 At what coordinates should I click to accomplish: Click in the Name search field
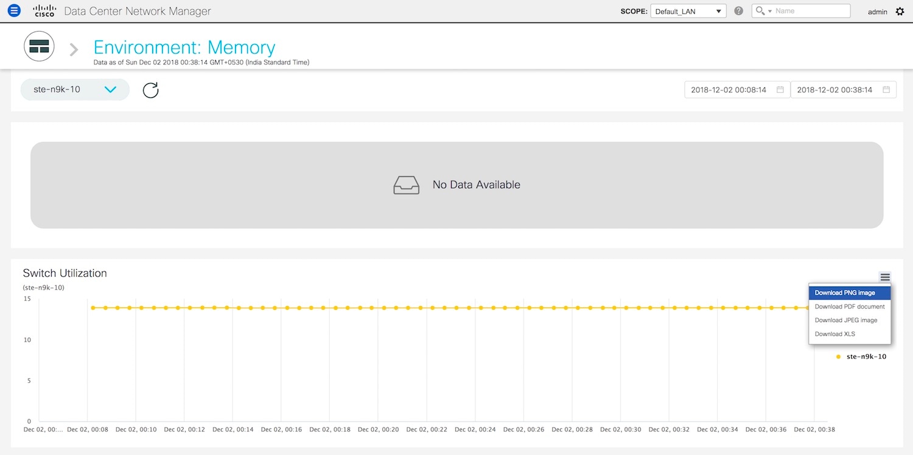pyautogui.click(x=811, y=11)
